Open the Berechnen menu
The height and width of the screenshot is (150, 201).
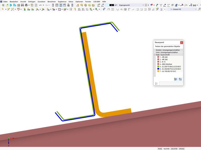[x=52, y=2]
